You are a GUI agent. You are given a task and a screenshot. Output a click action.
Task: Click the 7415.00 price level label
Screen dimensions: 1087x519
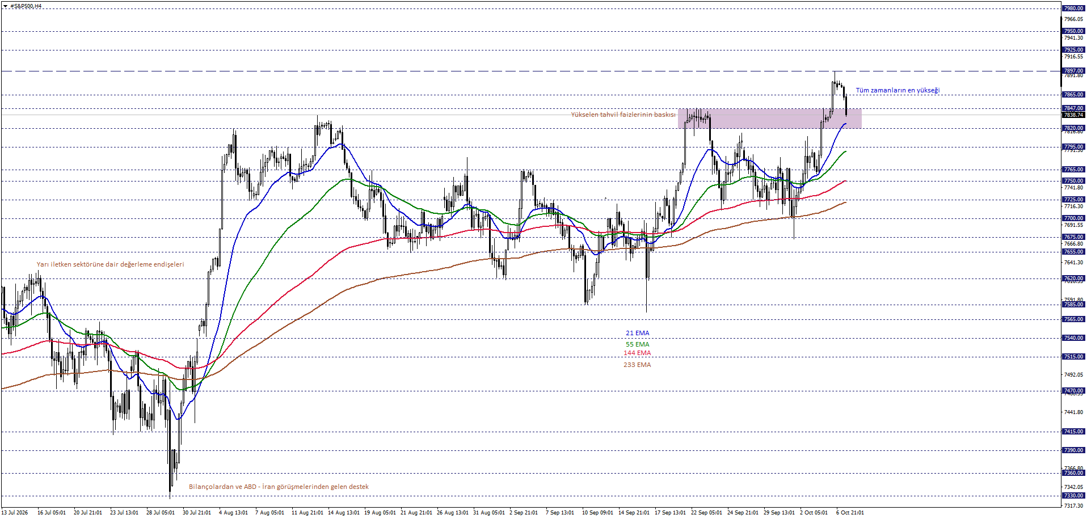[1073, 432]
